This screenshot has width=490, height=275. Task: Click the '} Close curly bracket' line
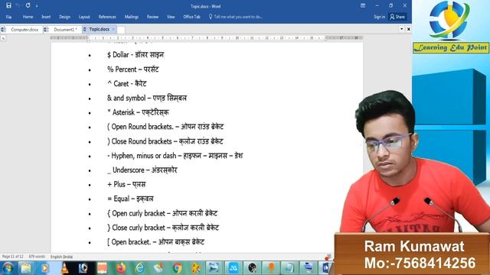point(163,228)
